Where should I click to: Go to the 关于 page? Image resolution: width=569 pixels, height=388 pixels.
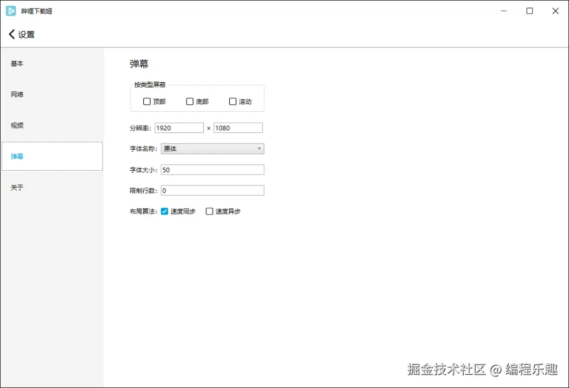click(x=16, y=187)
